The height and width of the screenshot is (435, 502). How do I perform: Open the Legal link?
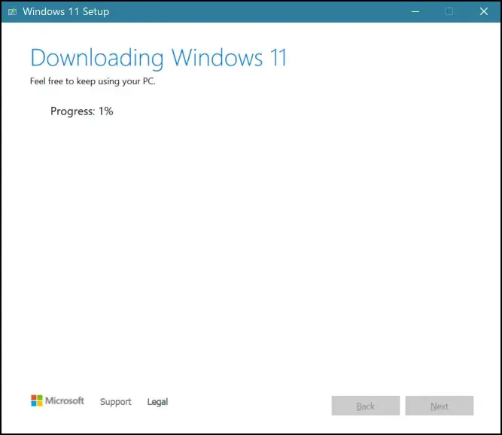(x=157, y=402)
